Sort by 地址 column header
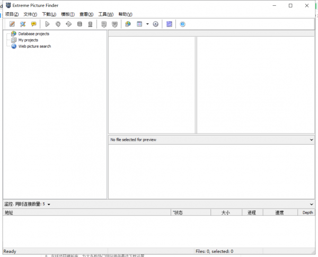Viewport: 318px width, 257px height. coord(87,212)
